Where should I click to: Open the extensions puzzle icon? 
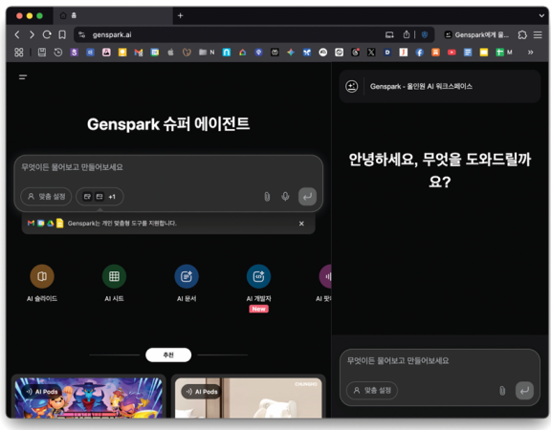click(522, 34)
